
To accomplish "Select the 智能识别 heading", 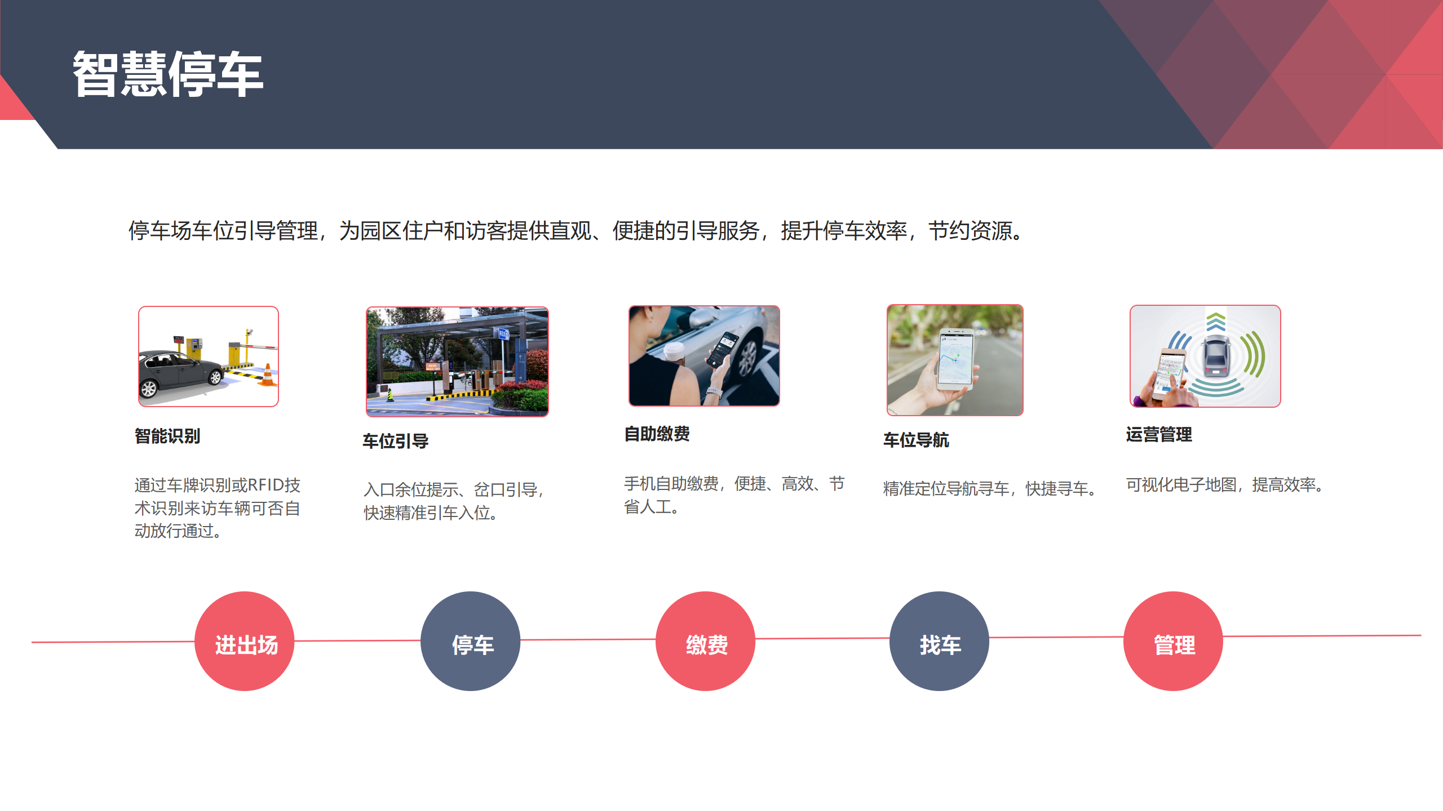I will tap(167, 436).
